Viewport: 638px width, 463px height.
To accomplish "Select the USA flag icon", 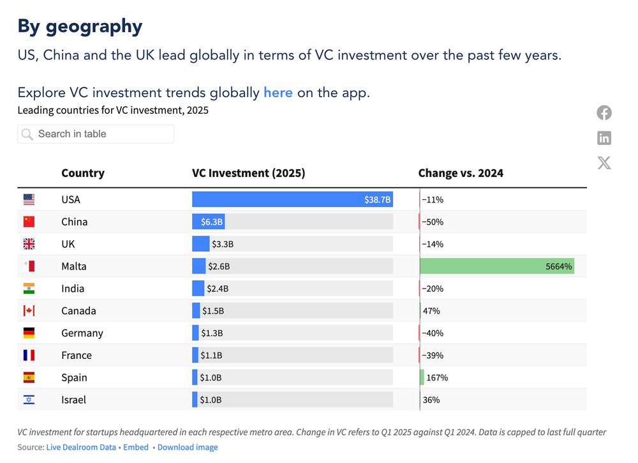I will 29,199.
